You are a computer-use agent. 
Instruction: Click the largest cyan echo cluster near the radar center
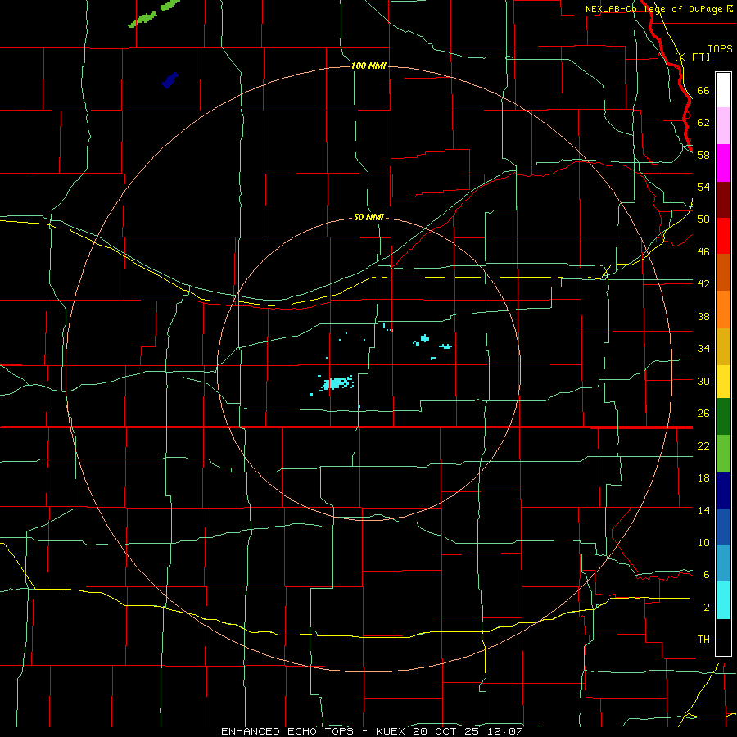pos(337,383)
